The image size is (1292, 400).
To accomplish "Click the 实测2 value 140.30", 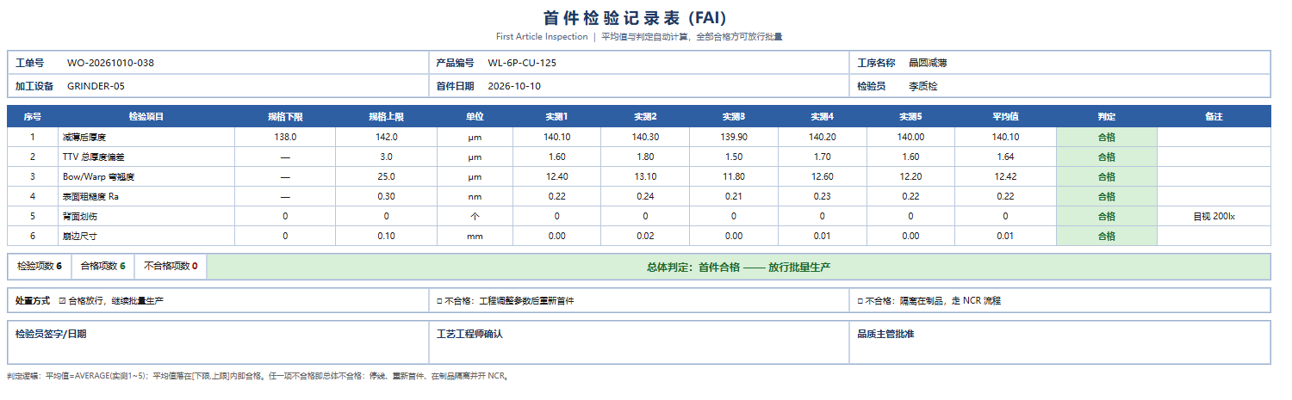I will (x=645, y=137).
